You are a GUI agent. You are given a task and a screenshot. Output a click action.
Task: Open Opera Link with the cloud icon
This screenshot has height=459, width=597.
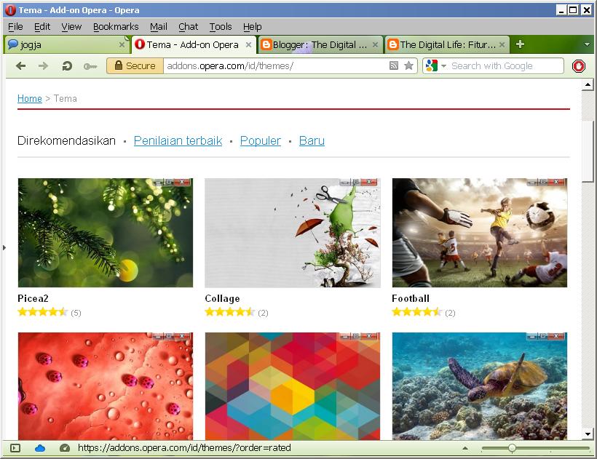[40, 448]
